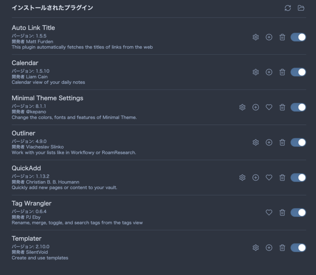Click the Minimal Theme Settings heart icon
This screenshot has width=316, height=275.
click(x=269, y=107)
